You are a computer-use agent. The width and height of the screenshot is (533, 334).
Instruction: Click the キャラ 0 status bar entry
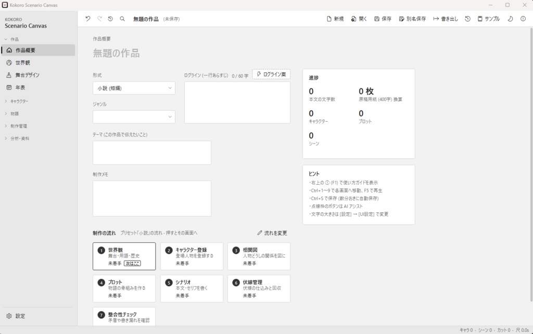pos(466,330)
